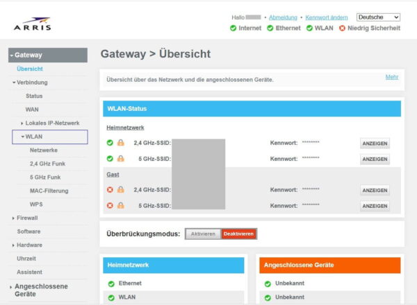
Task: Select Deaktivieren for Überbrückungsmodus
Action: (238, 234)
